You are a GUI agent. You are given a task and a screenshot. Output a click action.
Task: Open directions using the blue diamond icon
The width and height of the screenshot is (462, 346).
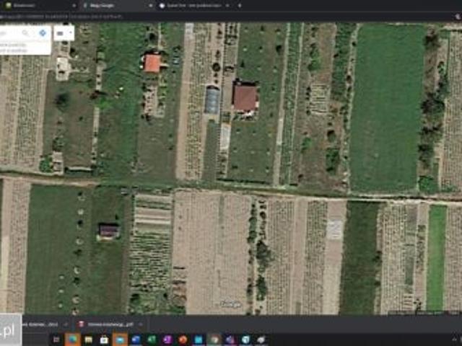click(x=42, y=33)
